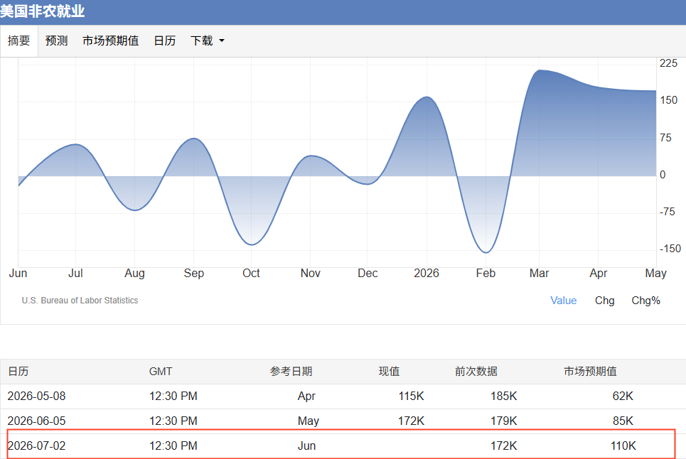Click the Sep x-axis label

[x=194, y=274]
